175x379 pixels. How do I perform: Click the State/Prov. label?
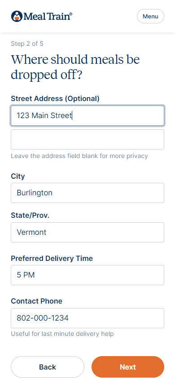point(30,216)
